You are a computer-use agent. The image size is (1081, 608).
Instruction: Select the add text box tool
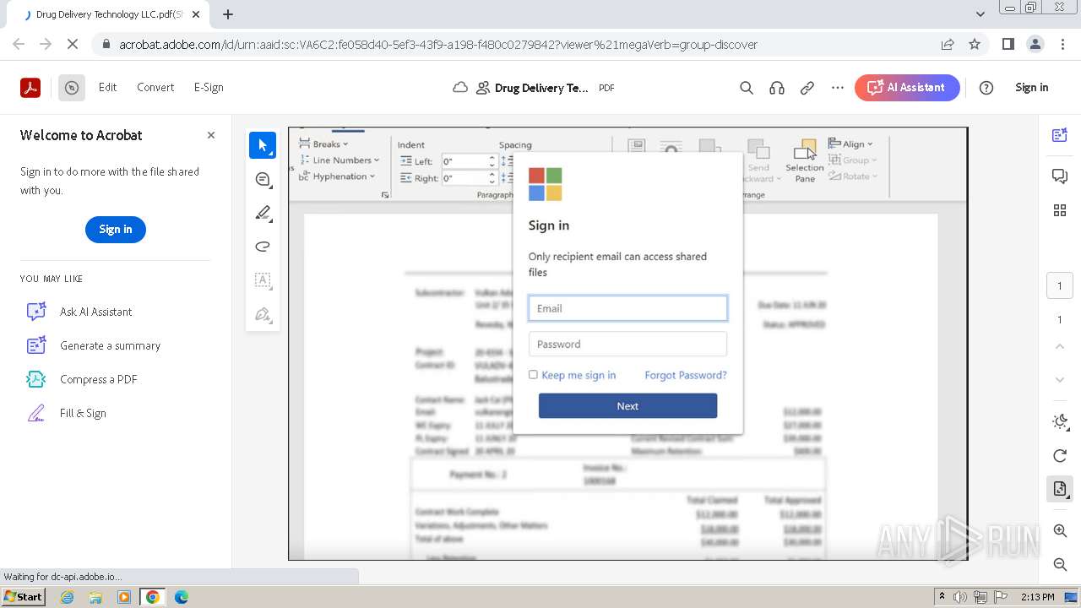tap(263, 280)
